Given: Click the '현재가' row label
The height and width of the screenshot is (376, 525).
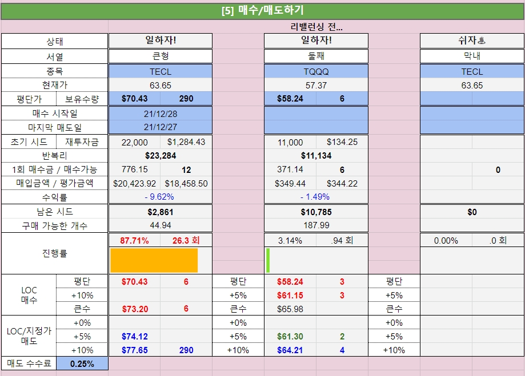Looking at the screenshot, I should click(55, 85).
